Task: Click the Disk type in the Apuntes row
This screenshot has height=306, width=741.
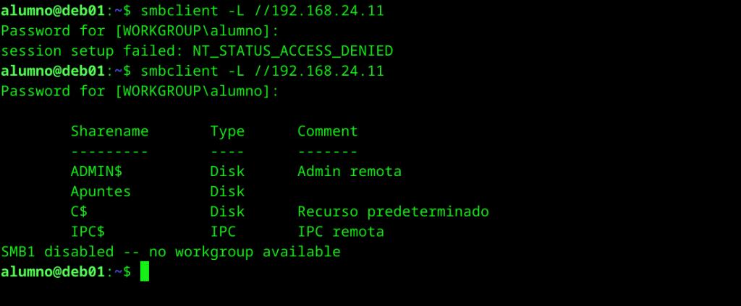Action: pos(227,192)
